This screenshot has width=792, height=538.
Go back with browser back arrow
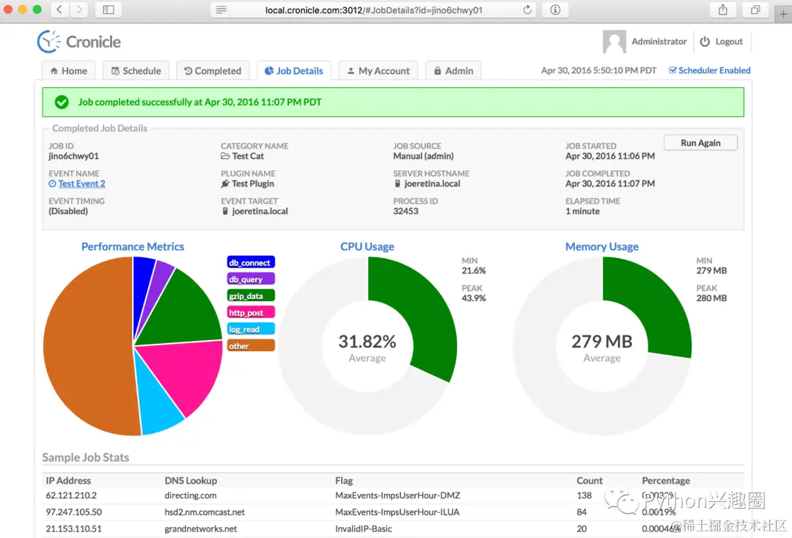coord(59,10)
